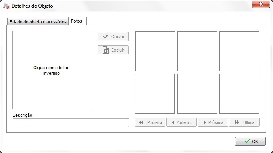Click the green checkmark icon on the OK button

tap(247, 141)
